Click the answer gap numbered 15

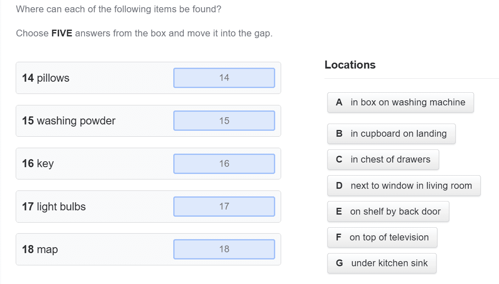click(x=224, y=121)
